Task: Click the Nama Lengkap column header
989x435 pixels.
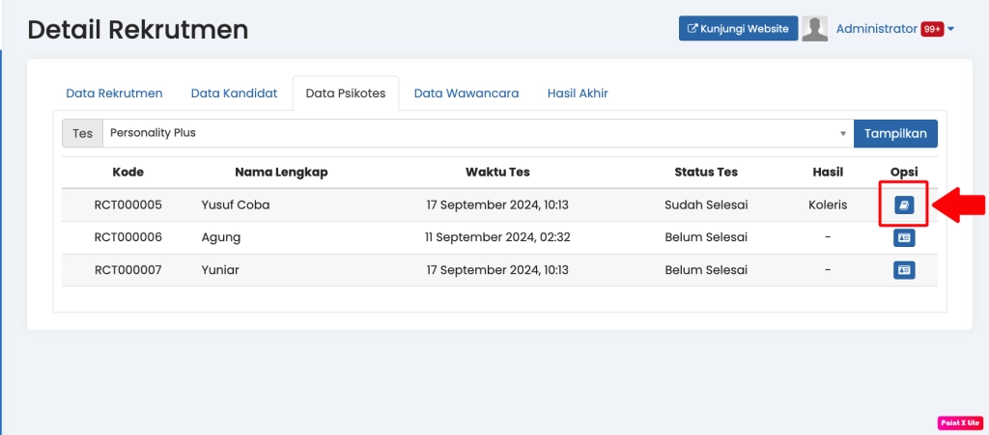Action: 281,173
